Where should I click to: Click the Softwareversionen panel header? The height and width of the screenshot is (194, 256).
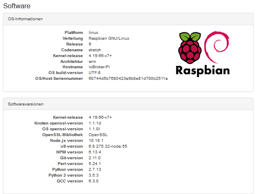click(128, 104)
